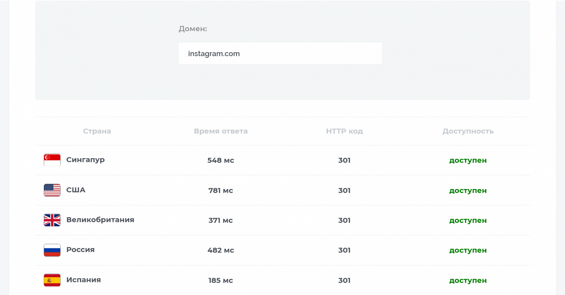Click the Страна column header
The height and width of the screenshot is (295, 565).
point(97,131)
